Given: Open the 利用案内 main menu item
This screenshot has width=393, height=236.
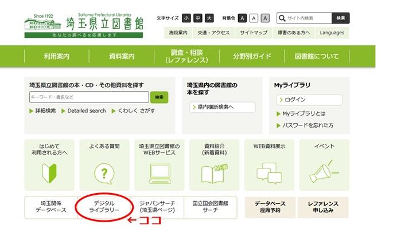Looking at the screenshot, I should [x=56, y=57].
